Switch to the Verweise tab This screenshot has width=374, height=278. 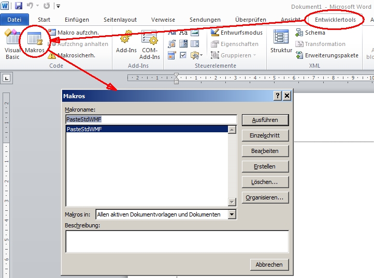pyautogui.click(x=163, y=20)
